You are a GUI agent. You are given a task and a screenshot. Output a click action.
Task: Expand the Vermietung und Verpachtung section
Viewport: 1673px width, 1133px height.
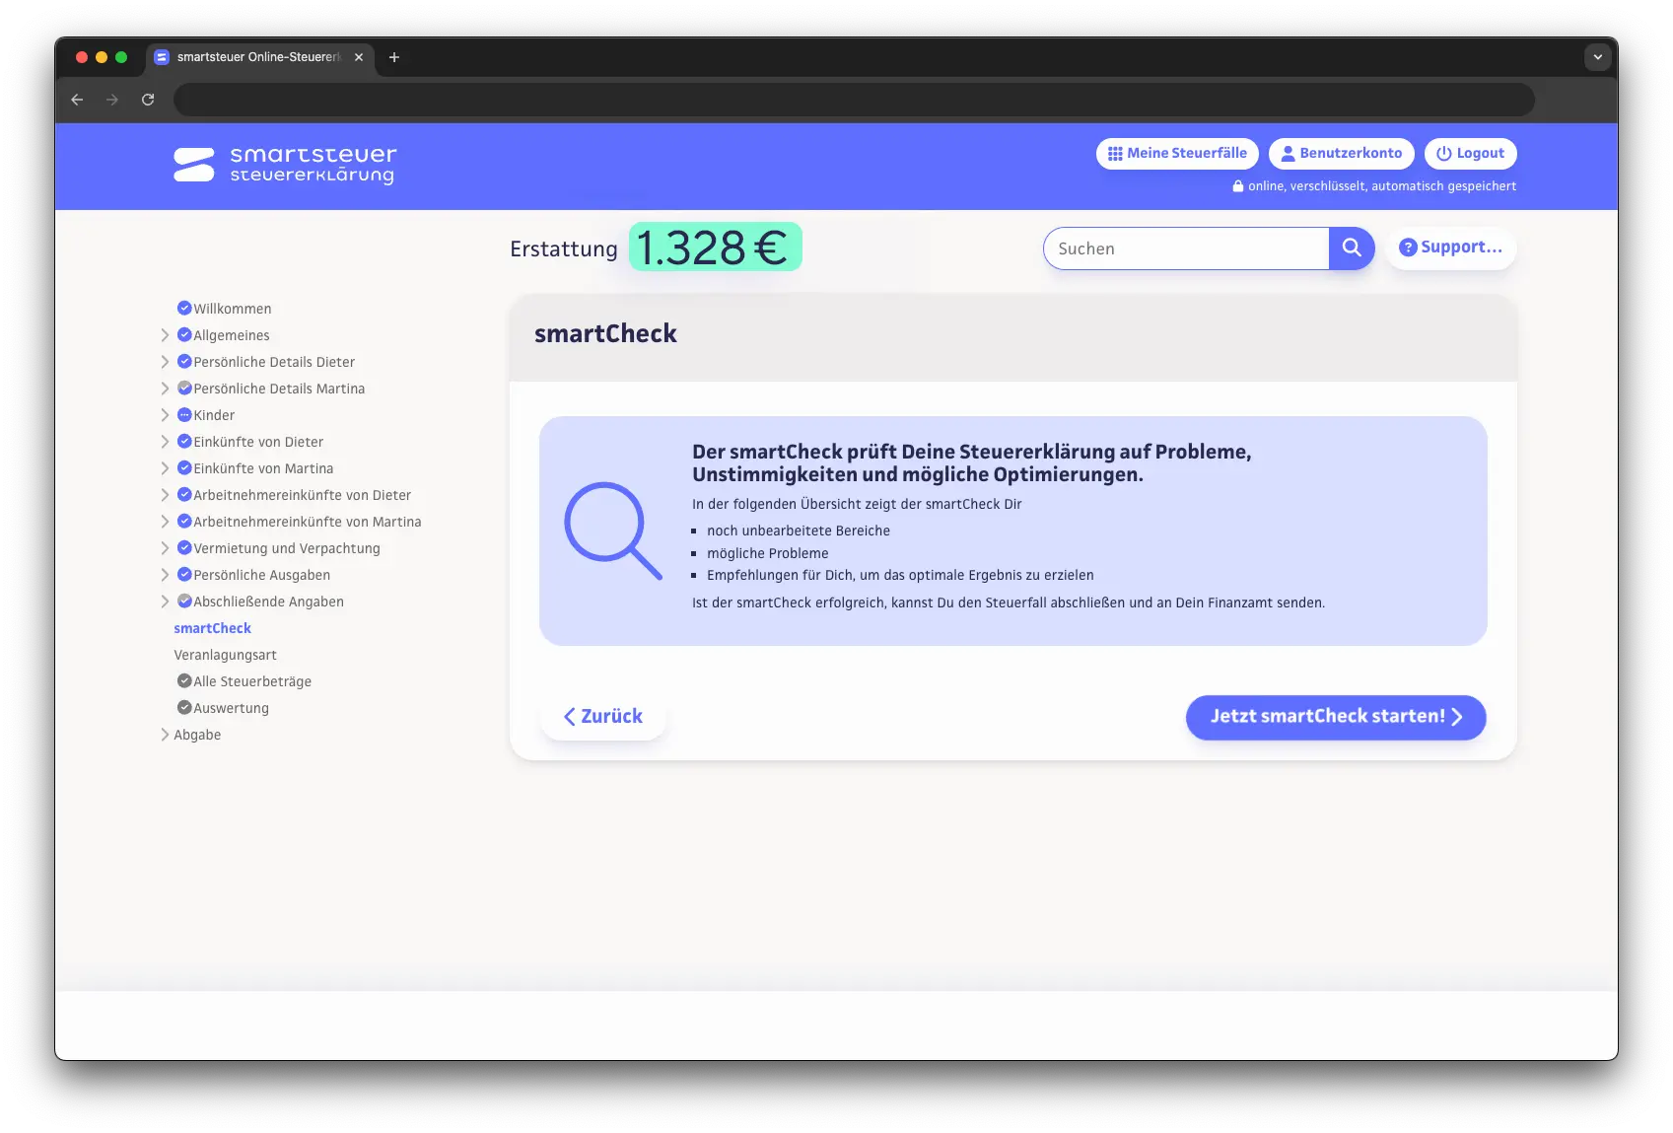[x=165, y=548]
